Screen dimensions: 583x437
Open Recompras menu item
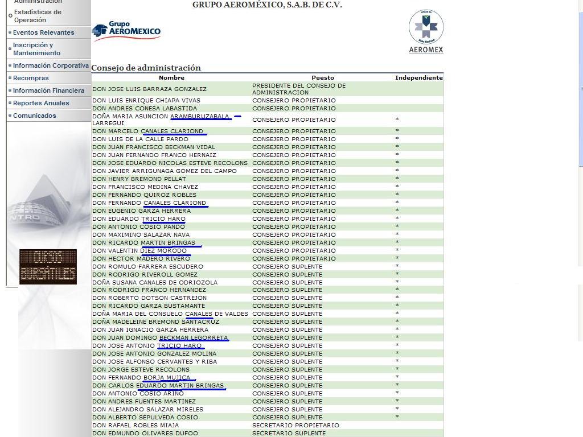tap(31, 78)
